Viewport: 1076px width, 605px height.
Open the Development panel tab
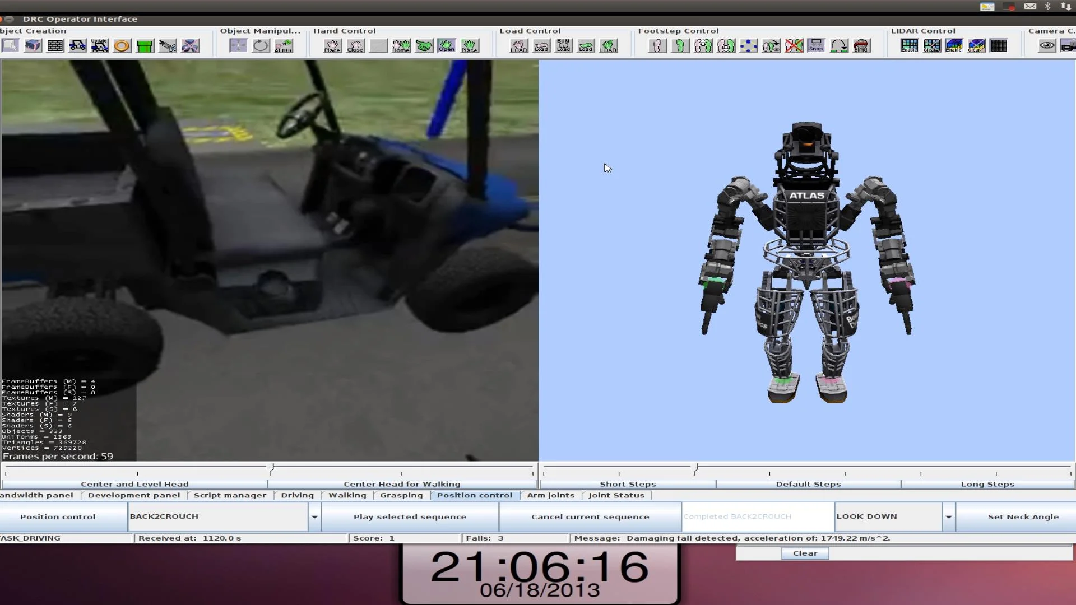[134, 495]
